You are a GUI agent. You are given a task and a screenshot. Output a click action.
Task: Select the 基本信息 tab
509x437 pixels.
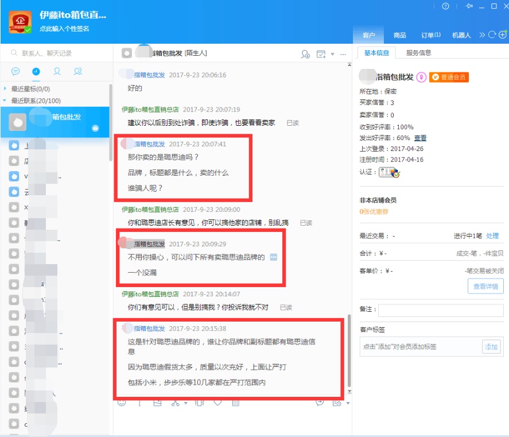point(376,53)
